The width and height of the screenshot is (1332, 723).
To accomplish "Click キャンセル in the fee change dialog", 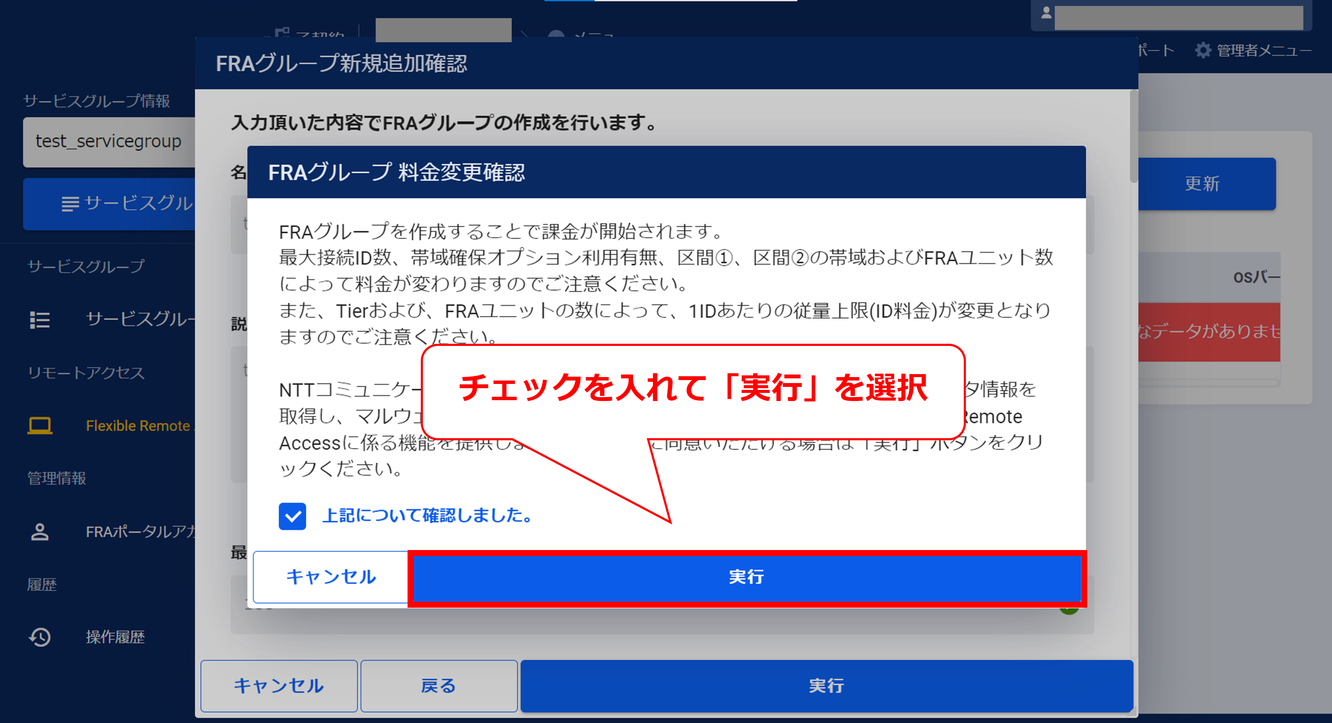I will coord(331,577).
